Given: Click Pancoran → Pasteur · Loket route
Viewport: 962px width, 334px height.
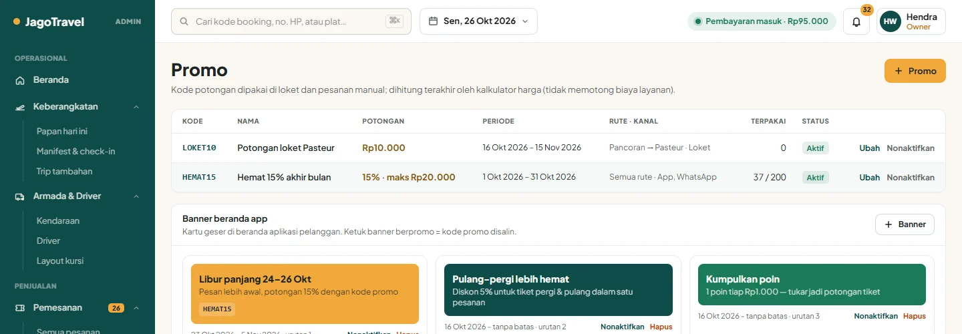Looking at the screenshot, I should (x=660, y=148).
